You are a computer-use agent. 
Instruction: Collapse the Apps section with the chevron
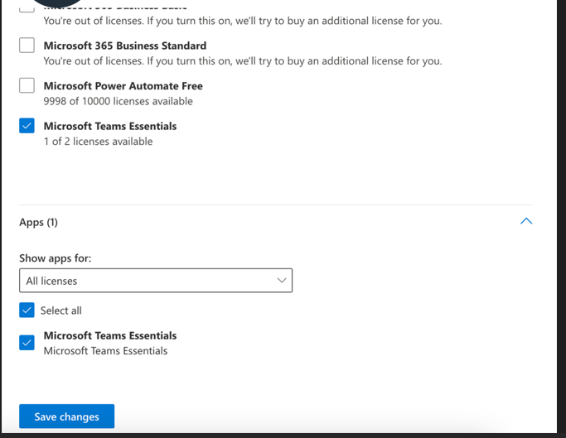[x=526, y=221]
